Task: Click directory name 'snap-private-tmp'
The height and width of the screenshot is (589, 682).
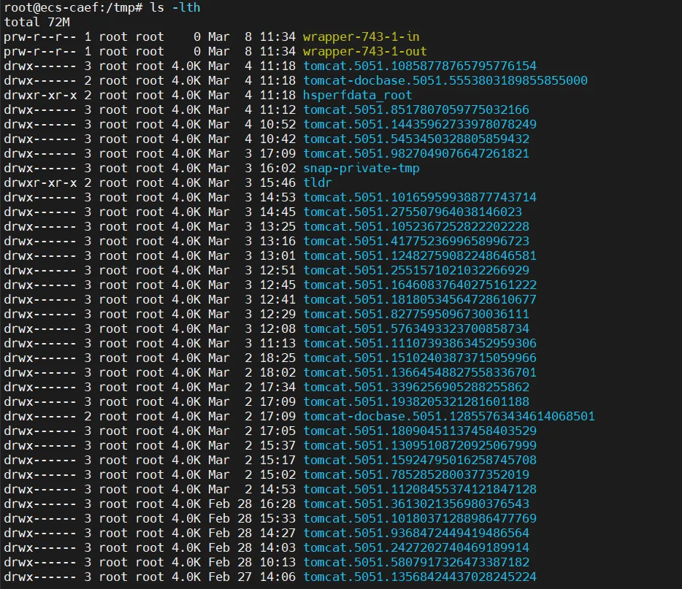Action: coord(361,168)
